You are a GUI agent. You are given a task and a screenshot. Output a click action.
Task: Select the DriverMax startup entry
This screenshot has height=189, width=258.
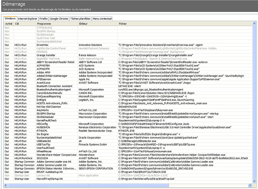(x=128, y=45)
